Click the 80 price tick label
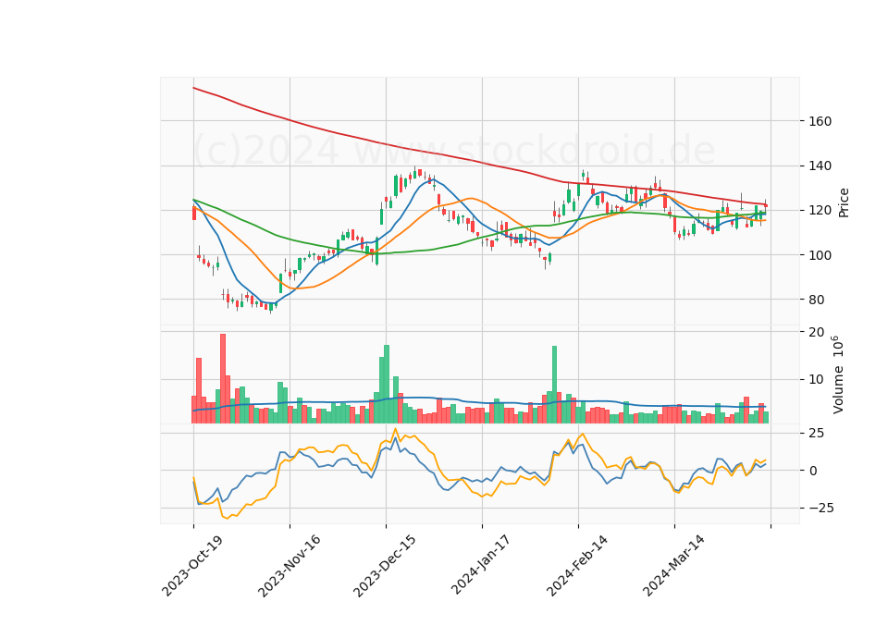 pos(817,300)
